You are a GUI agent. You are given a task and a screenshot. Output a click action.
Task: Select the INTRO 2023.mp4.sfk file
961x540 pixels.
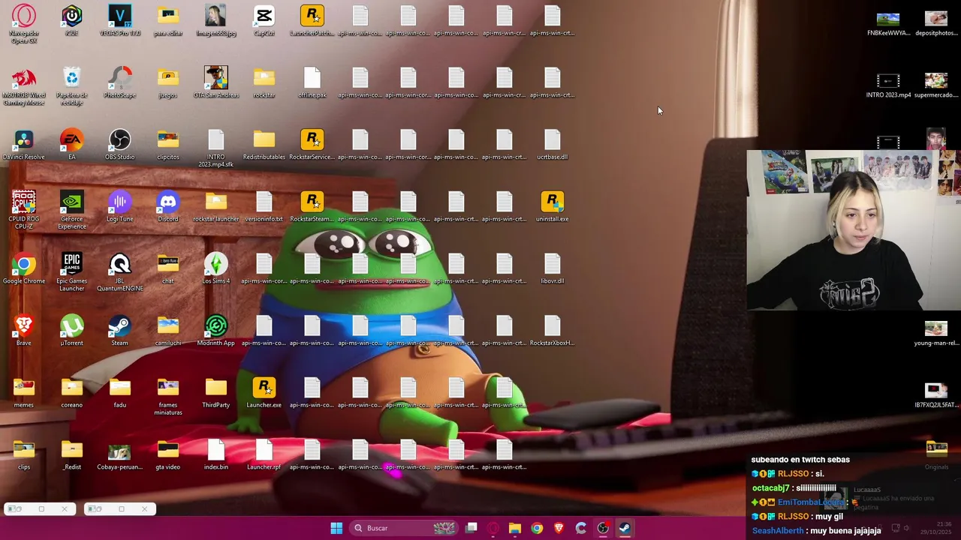[216, 148]
